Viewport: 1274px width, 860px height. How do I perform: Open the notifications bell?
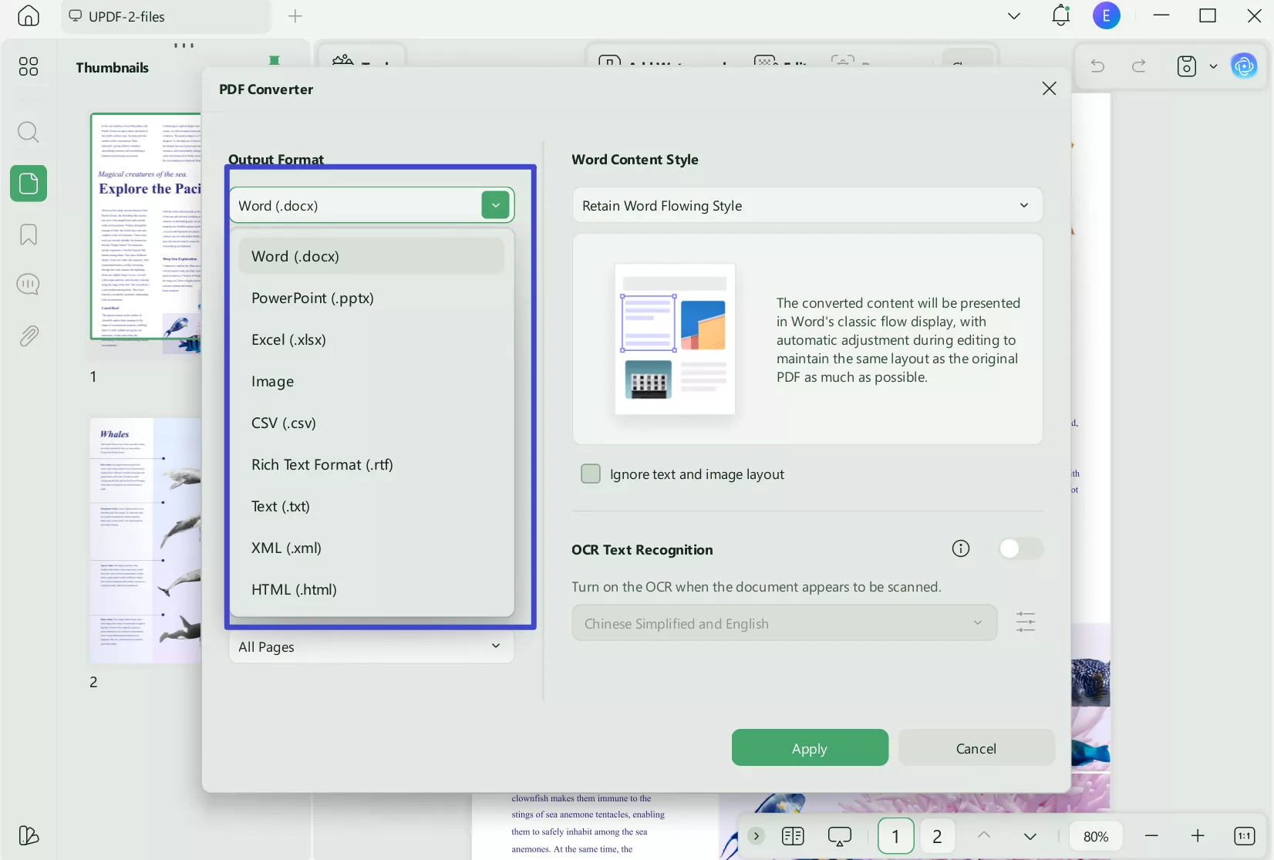1060,15
